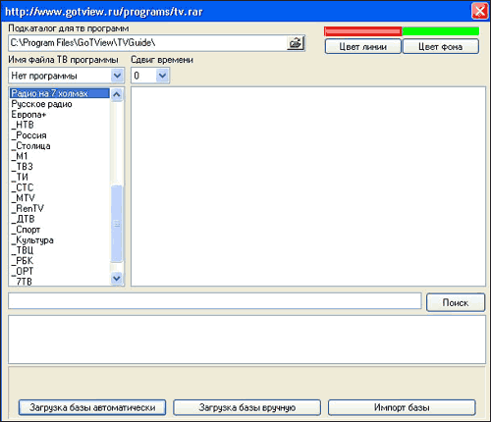Select '_ОРТ' channel entry
491x422 pixels.
tap(60, 272)
